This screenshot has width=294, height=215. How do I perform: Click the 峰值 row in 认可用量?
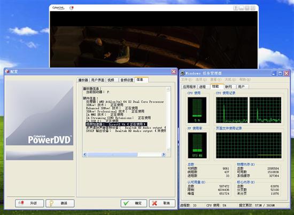click(x=208, y=194)
